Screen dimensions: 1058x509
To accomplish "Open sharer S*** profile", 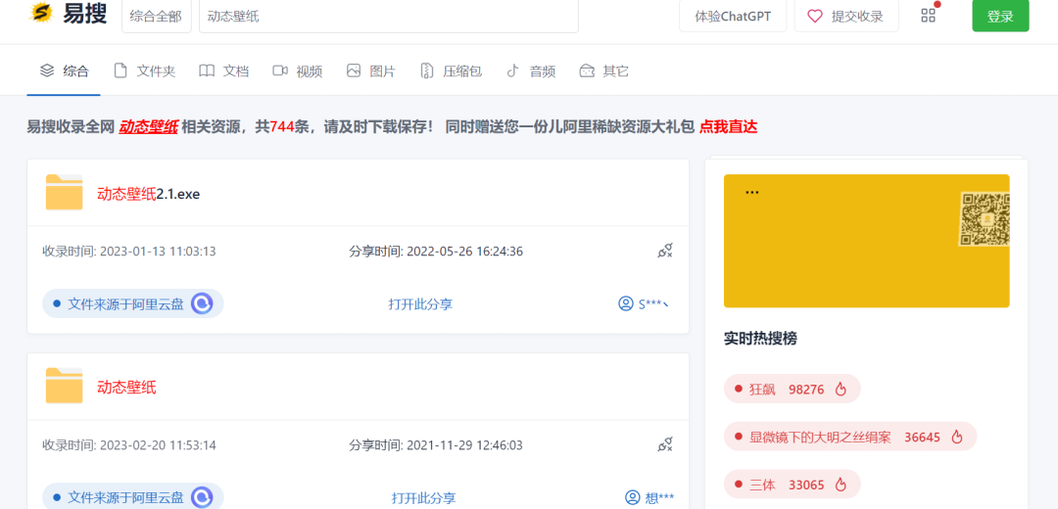I will pos(644,304).
